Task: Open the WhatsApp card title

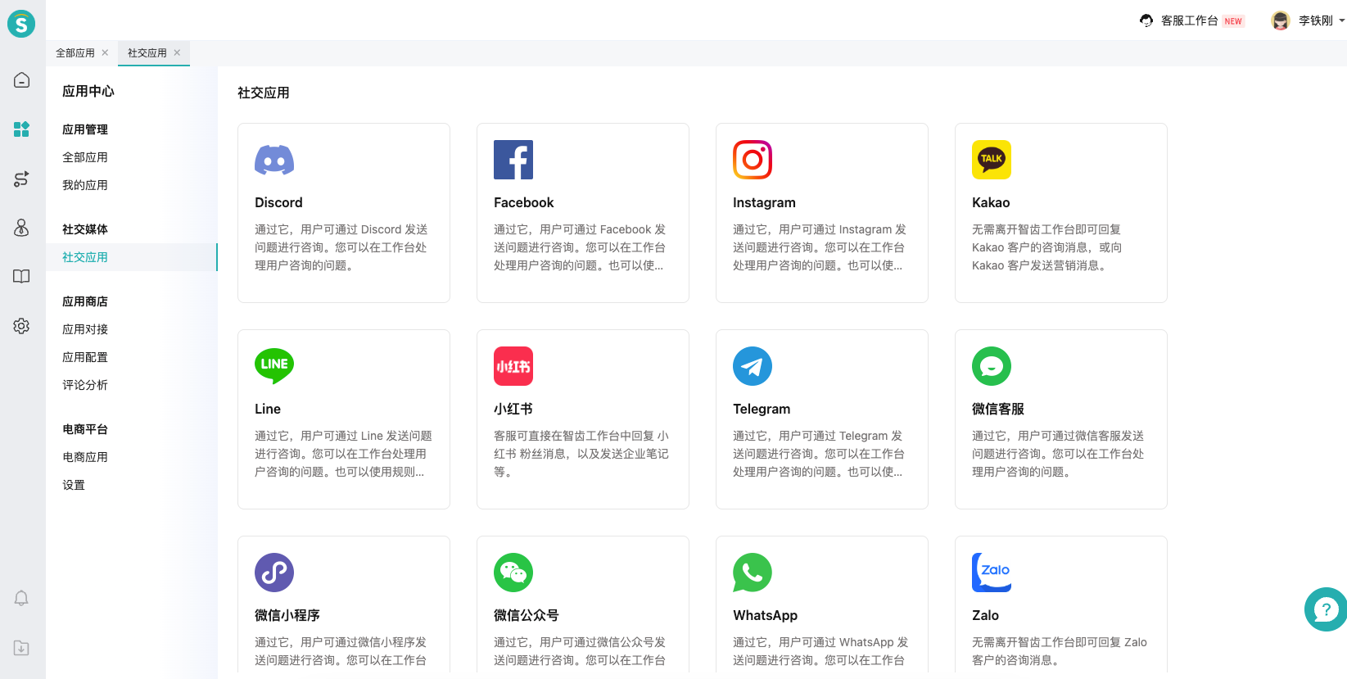Action: coord(766,615)
